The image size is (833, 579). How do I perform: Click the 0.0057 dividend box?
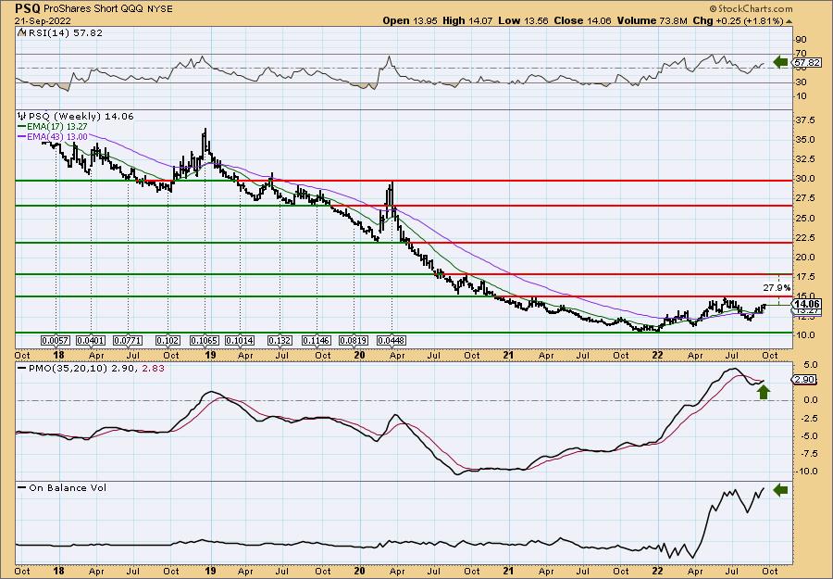[x=55, y=340]
